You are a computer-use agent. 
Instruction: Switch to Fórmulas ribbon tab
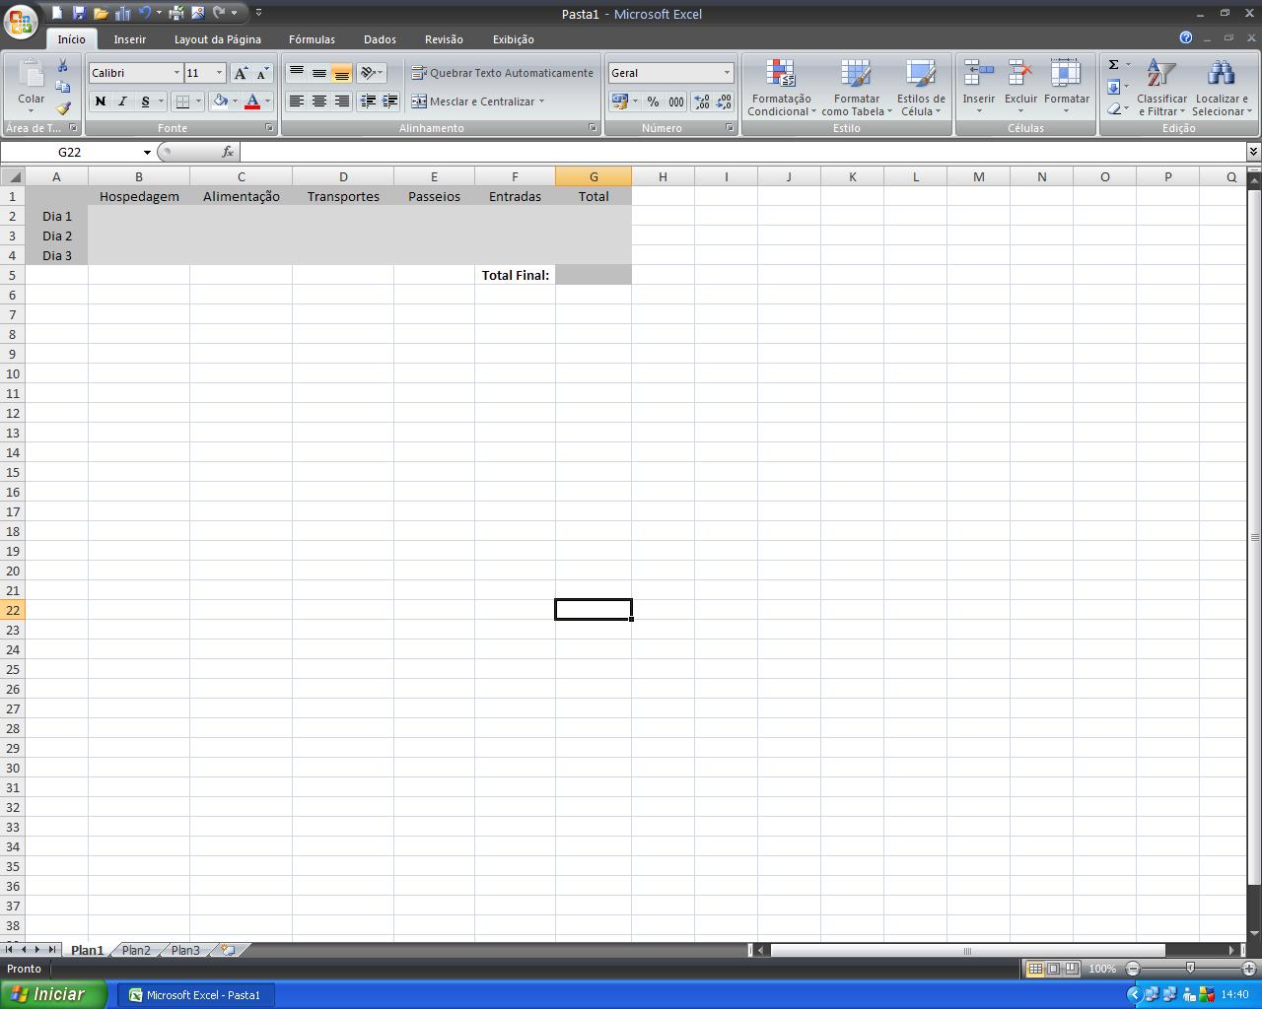pos(312,39)
